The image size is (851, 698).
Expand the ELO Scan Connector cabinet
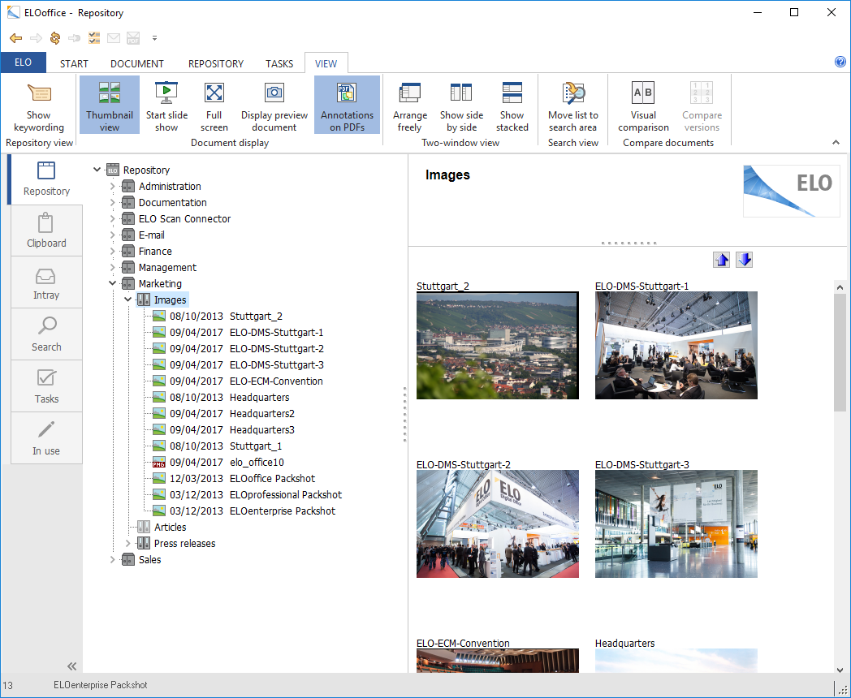(x=112, y=218)
